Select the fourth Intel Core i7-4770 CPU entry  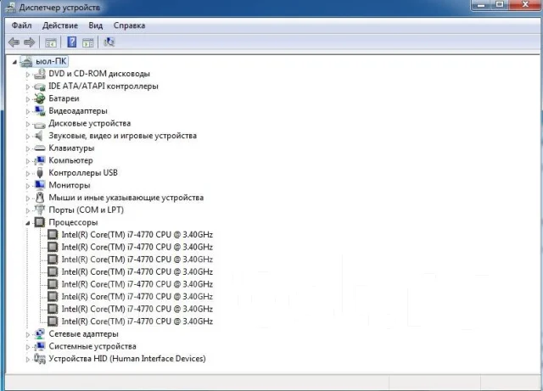tap(137, 272)
